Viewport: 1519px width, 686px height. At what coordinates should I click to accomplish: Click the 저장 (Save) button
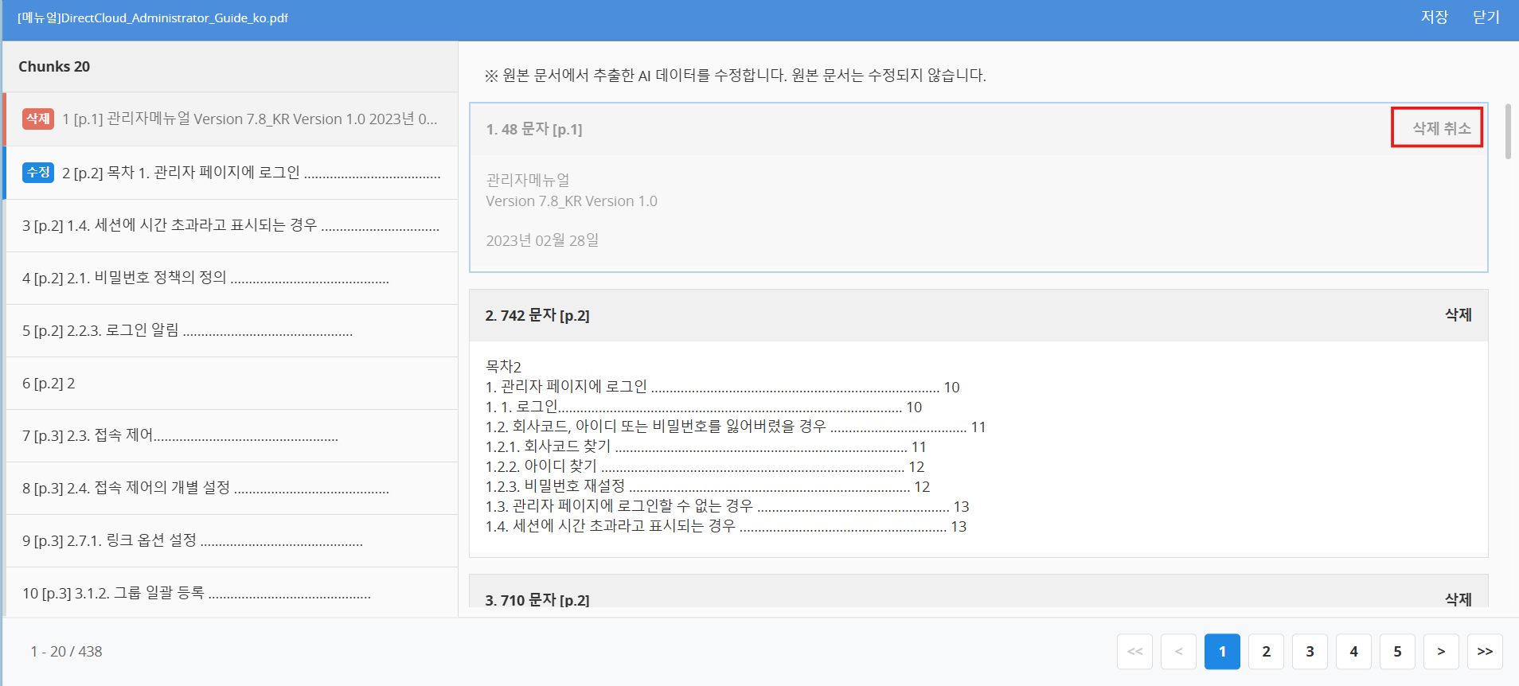[x=1434, y=18]
